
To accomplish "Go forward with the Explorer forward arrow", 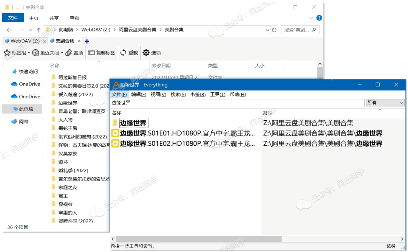I will click(x=21, y=30).
